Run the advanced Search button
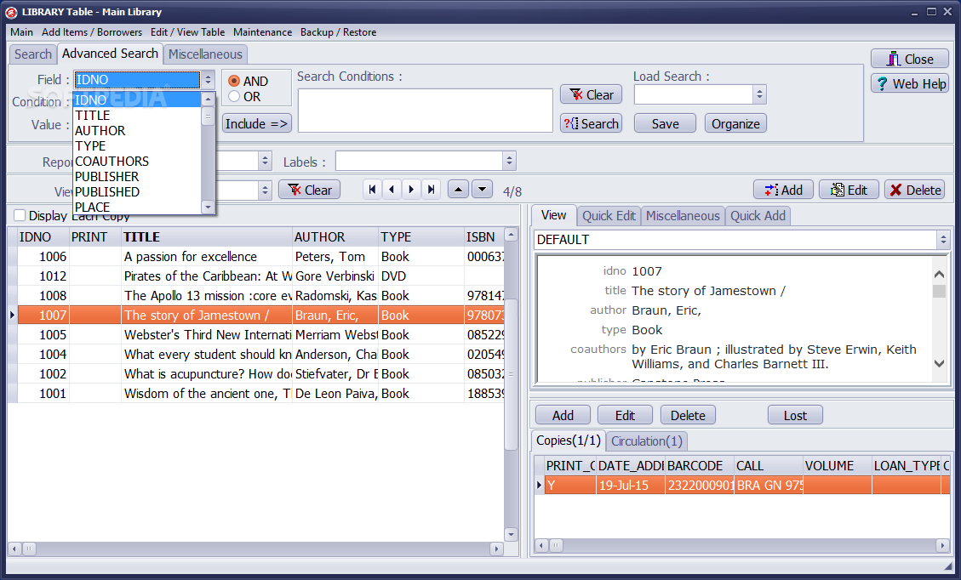 click(592, 123)
